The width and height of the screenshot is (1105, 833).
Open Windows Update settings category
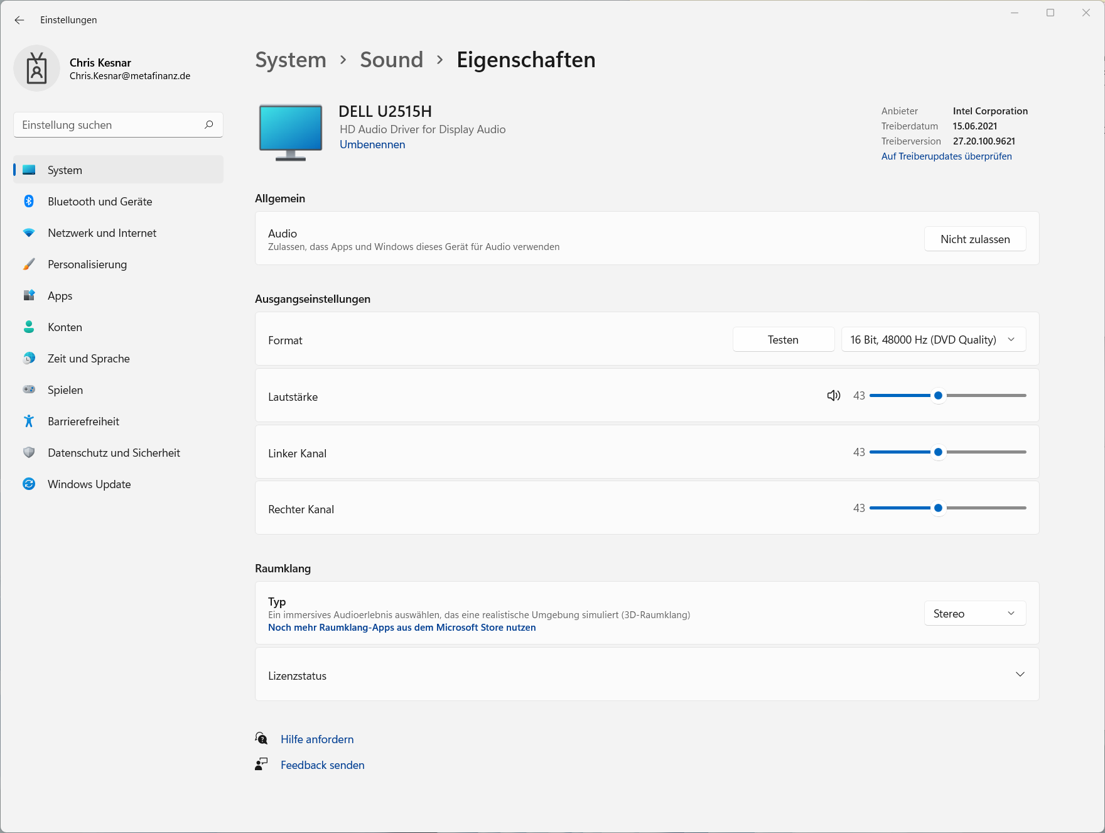pos(118,484)
